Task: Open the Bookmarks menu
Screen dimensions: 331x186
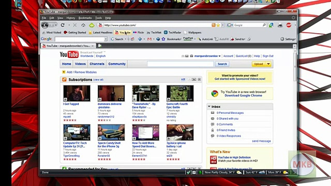Action: coord(85,18)
